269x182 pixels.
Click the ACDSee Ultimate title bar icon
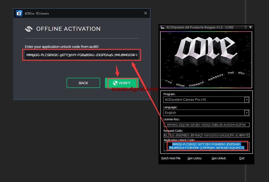point(19,13)
